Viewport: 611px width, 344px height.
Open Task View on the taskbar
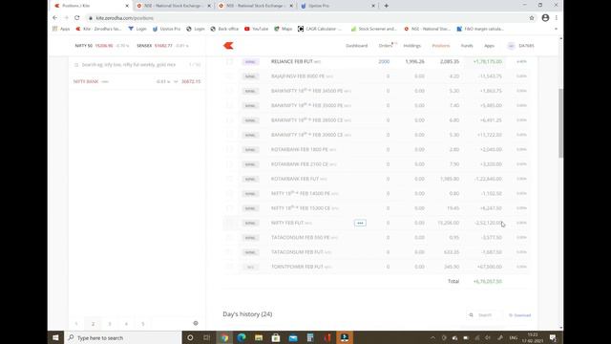207,337
